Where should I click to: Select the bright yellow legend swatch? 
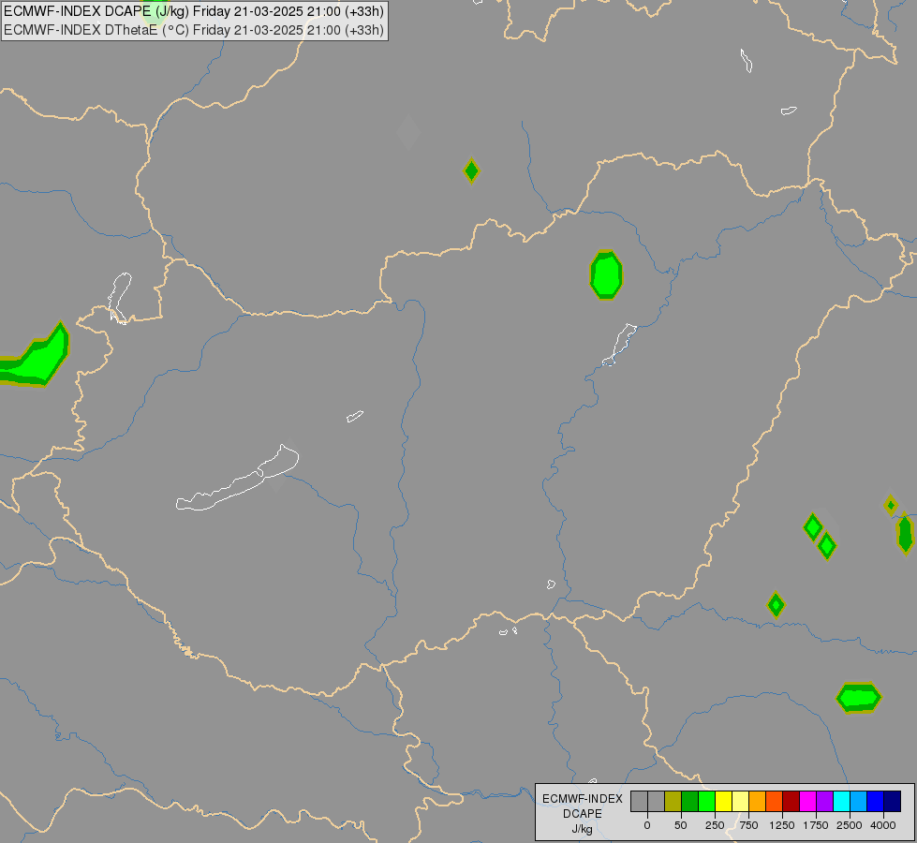[x=724, y=802]
